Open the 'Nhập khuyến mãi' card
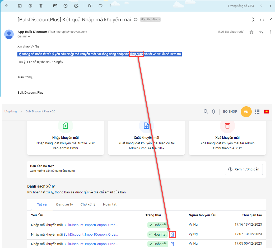275x248 pixels. tap(66, 137)
